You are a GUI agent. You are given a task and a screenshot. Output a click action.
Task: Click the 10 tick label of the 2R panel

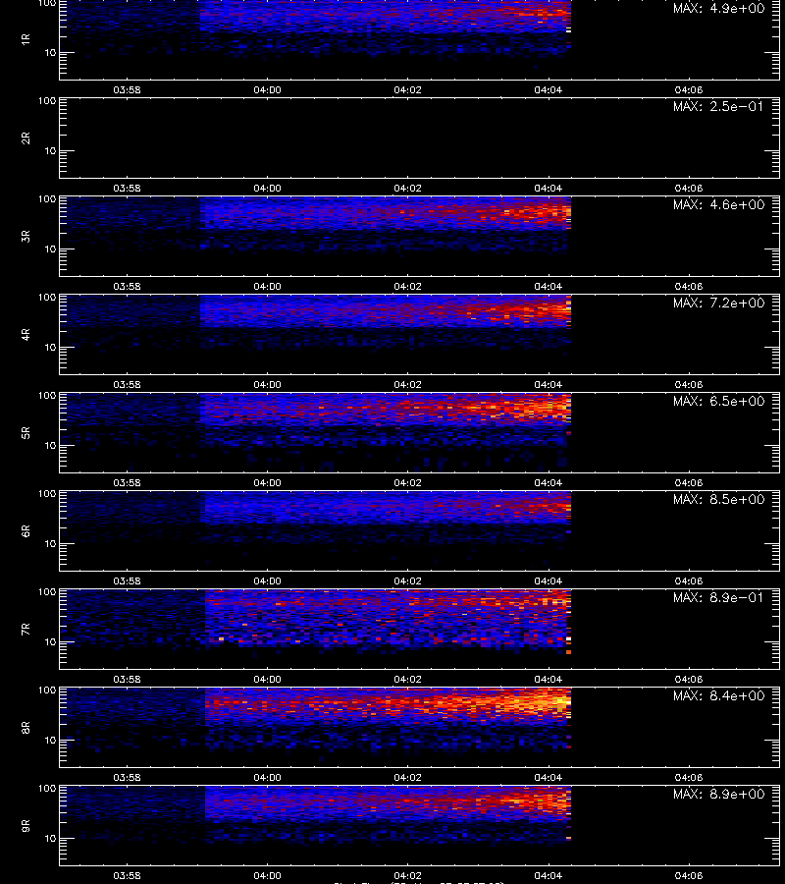[x=50, y=150]
